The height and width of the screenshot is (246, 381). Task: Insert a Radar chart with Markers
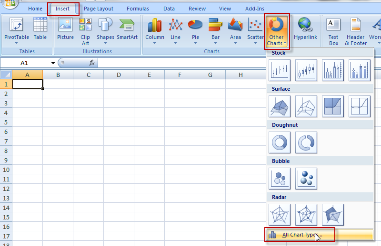(306, 215)
